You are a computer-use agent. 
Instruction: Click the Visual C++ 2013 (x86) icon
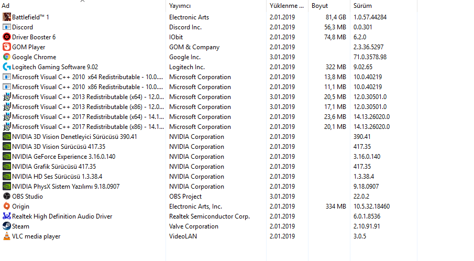(x=7, y=107)
